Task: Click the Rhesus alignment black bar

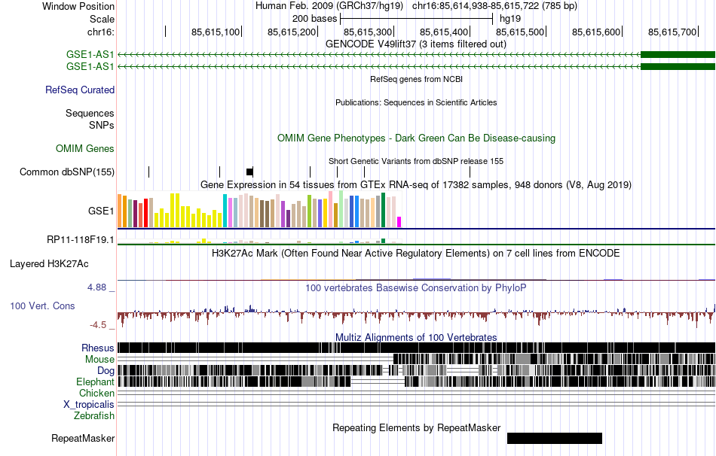Action: click(417, 348)
